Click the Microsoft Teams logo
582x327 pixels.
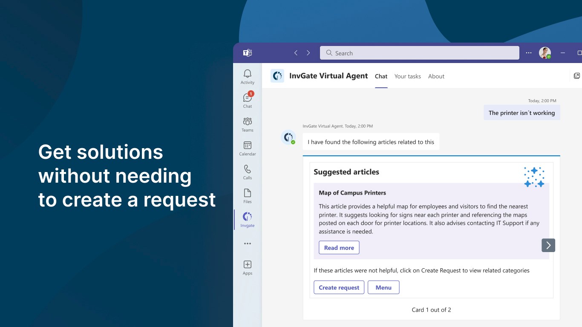(x=248, y=53)
